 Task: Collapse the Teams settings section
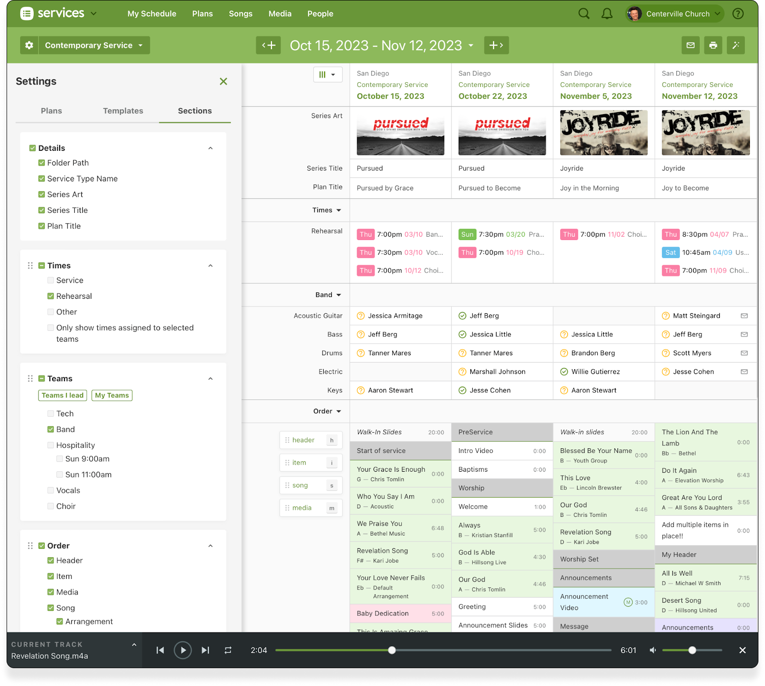(211, 379)
